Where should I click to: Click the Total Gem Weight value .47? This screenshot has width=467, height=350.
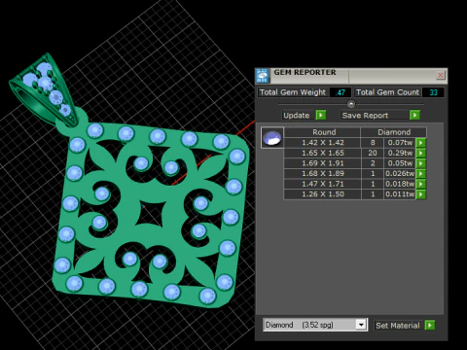click(340, 92)
